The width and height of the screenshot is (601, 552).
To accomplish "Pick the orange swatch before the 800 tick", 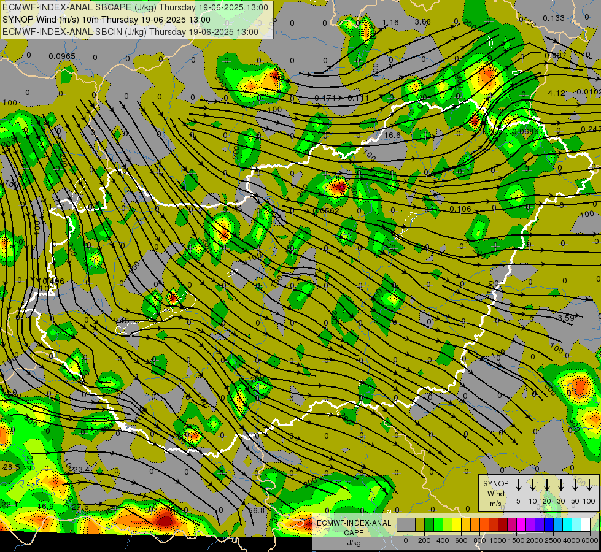I will [475, 525].
